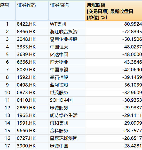142x150 pixels.
Task: Select the 基石控股 name cell
Action: point(67,78)
